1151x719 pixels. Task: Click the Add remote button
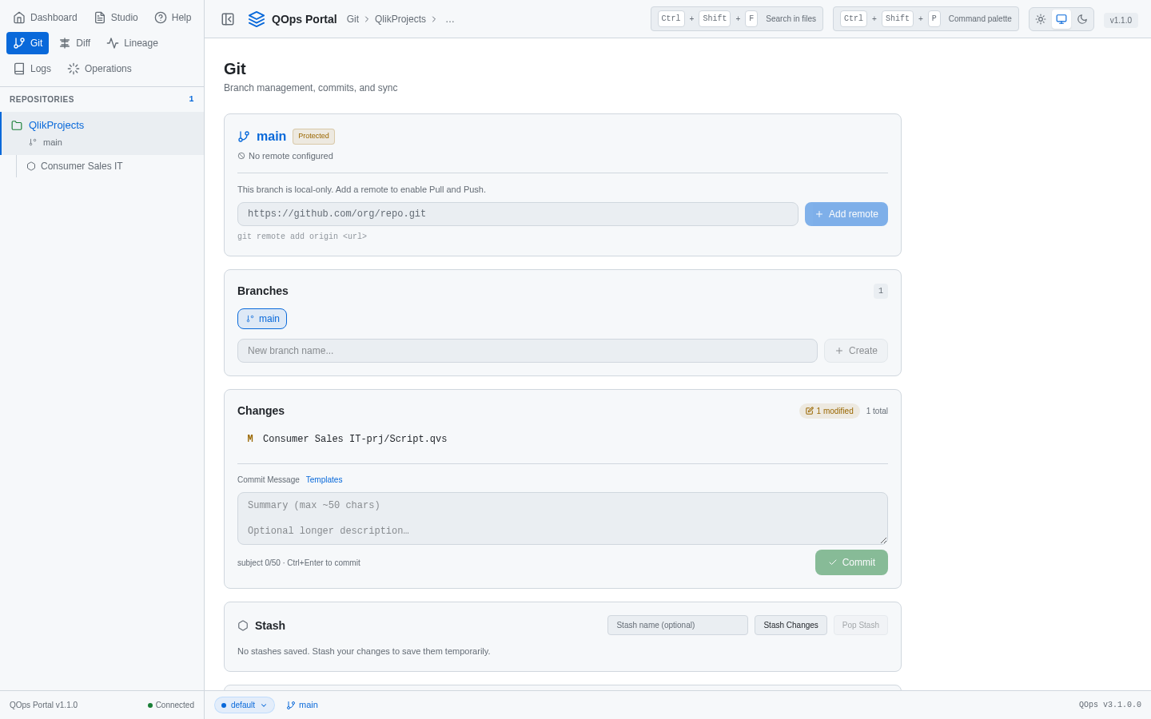[x=846, y=214]
